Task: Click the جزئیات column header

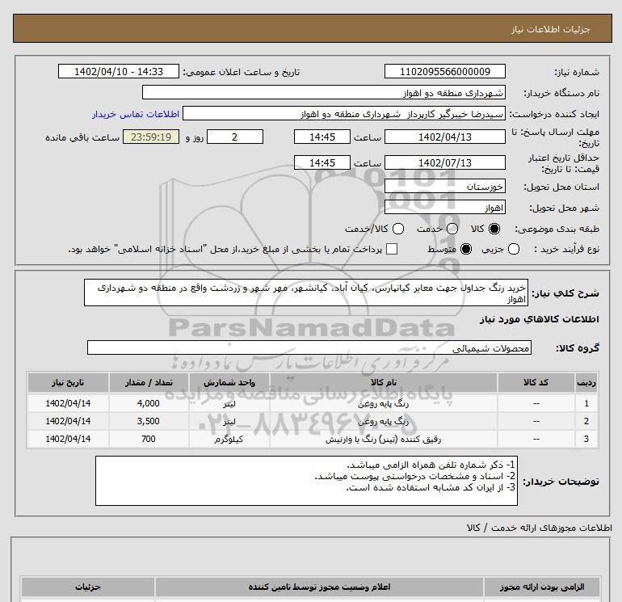Action: click(88, 587)
